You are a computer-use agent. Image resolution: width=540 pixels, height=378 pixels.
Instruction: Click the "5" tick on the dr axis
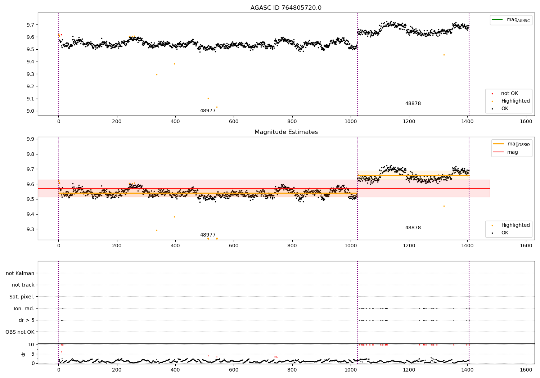coord(33,354)
